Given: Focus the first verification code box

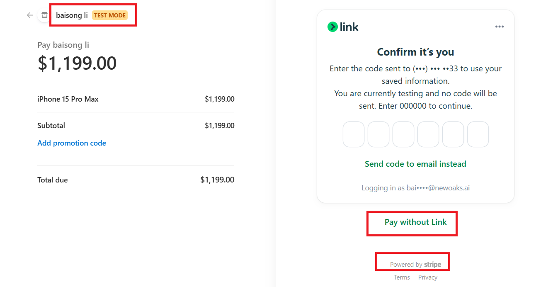Looking at the screenshot, I should pyautogui.click(x=354, y=134).
